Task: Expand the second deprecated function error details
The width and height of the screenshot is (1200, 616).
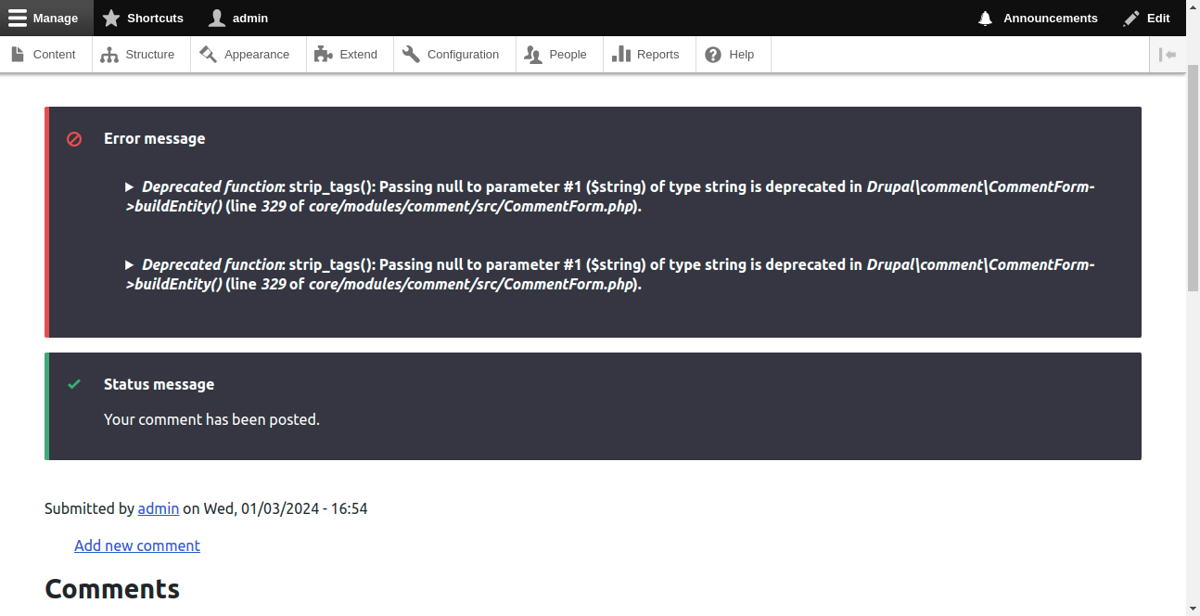Action: coord(130,264)
